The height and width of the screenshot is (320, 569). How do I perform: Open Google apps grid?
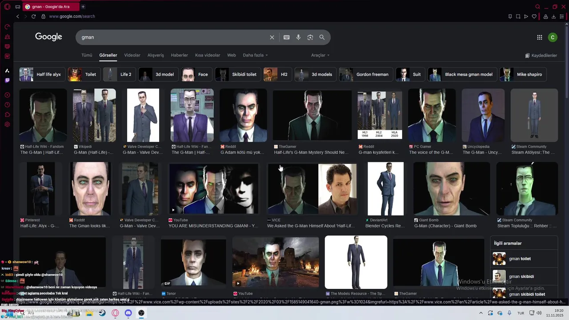[539, 37]
